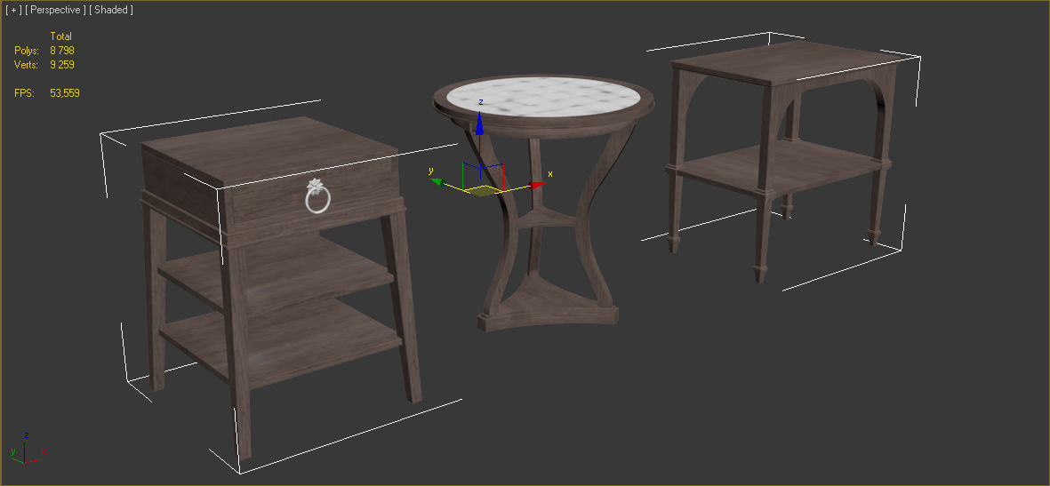The width and height of the screenshot is (1050, 486).
Task: Click the ring drawer handle on nightstand
Action: pyautogui.click(x=317, y=197)
